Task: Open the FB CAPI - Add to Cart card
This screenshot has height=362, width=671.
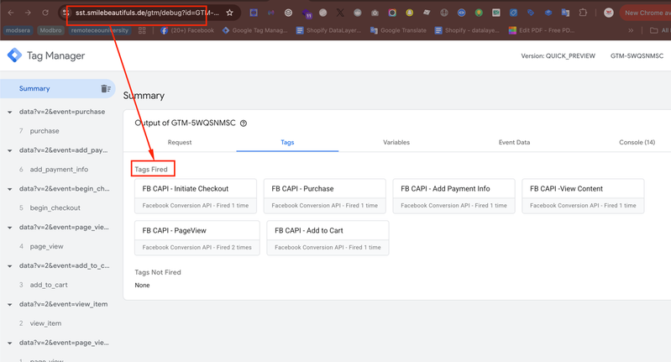Action: coord(328,238)
